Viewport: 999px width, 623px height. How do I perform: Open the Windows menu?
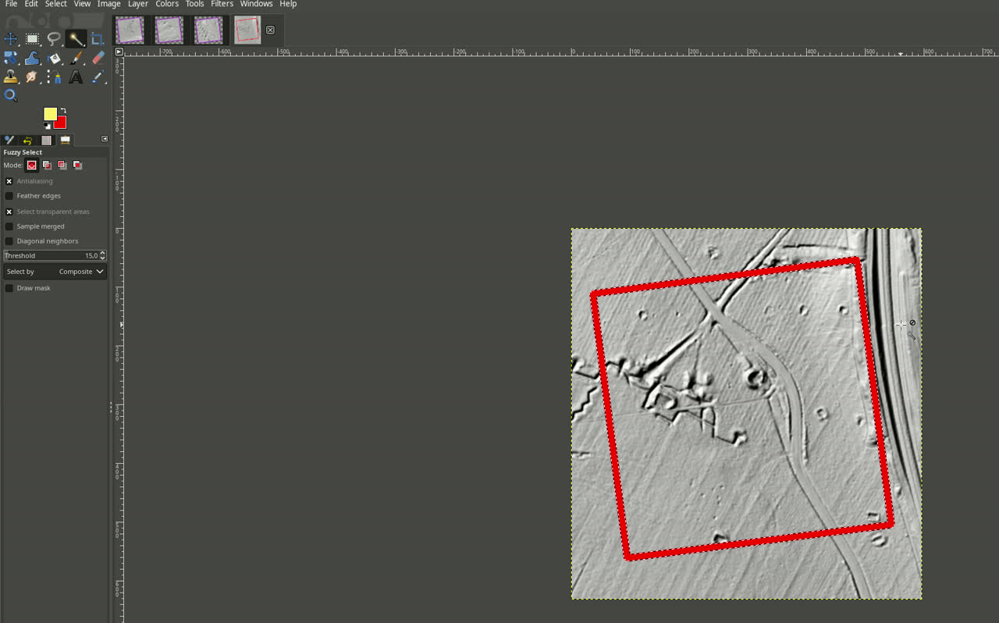point(256,4)
